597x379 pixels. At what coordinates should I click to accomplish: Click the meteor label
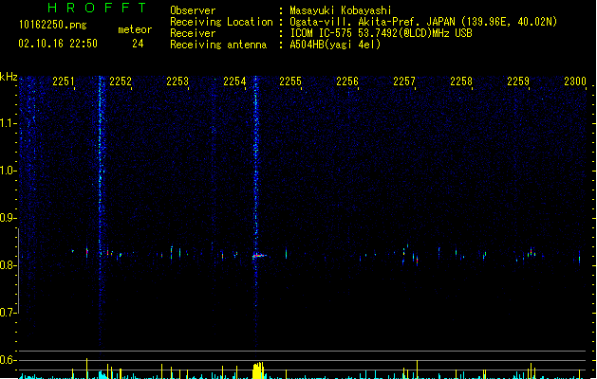click(135, 29)
